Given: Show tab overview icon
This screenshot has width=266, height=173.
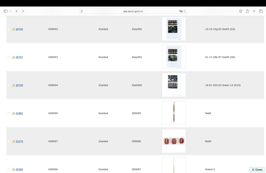Looking at the screenshot, I should [261, 11].
